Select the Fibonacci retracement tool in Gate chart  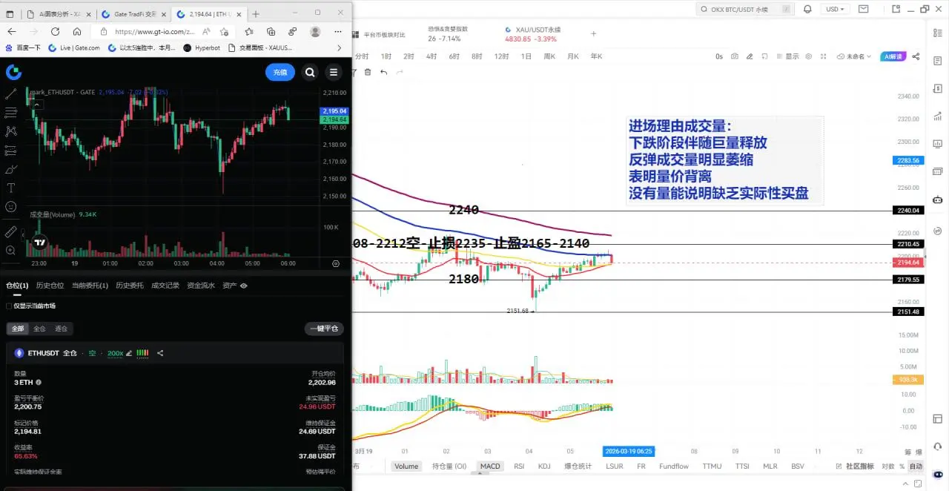[x=11, y=113]
